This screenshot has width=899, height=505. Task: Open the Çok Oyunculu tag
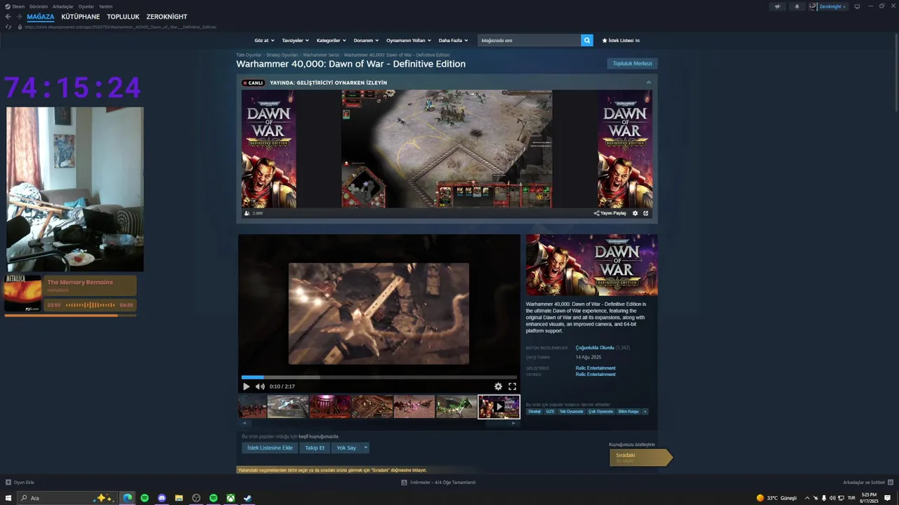tap(601, 412)
